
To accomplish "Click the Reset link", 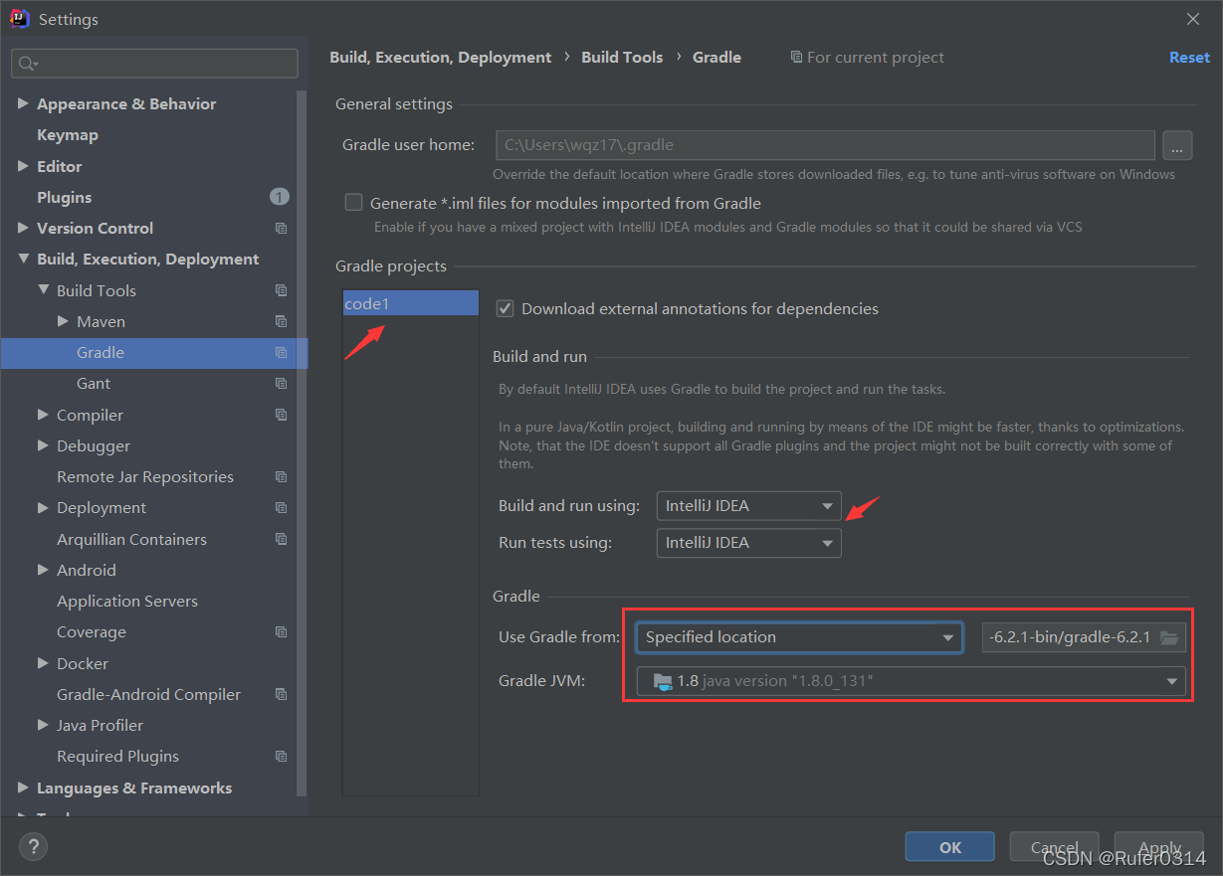I will (1189, 58).
